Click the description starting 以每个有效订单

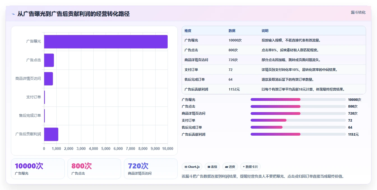pos(303,89)
